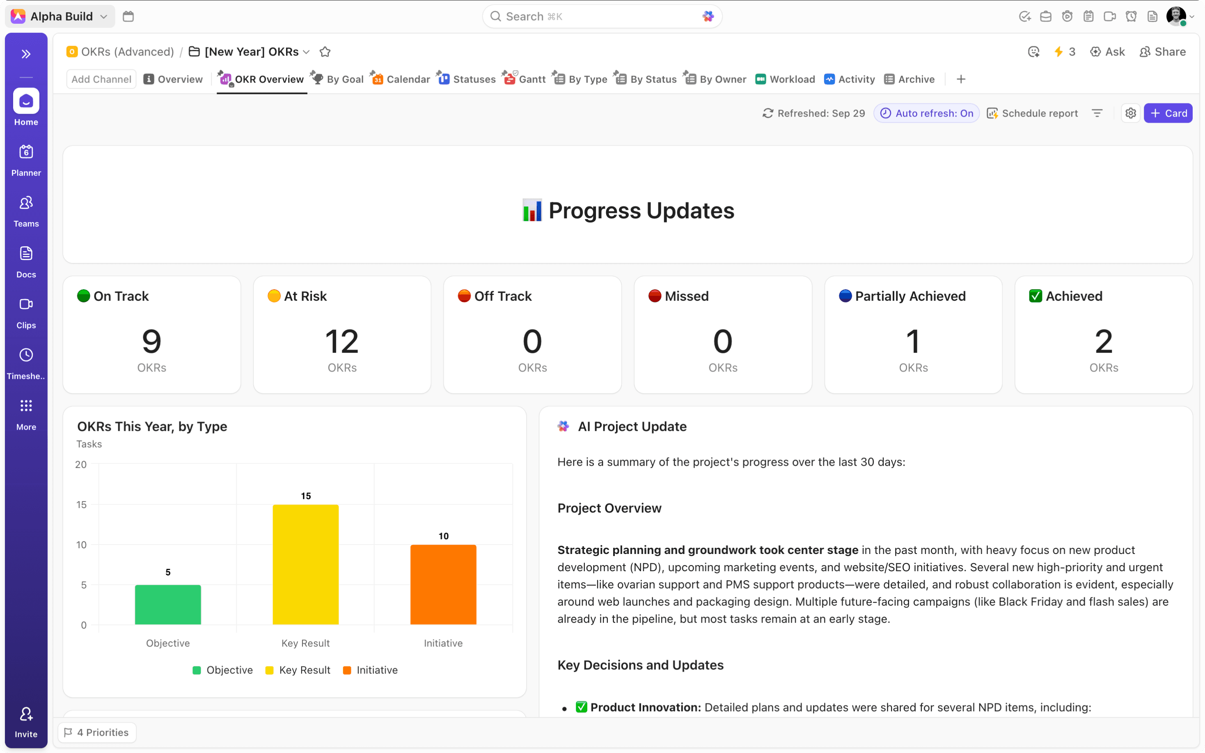Click the Timesheets clock icon

(x=26, y=355)
